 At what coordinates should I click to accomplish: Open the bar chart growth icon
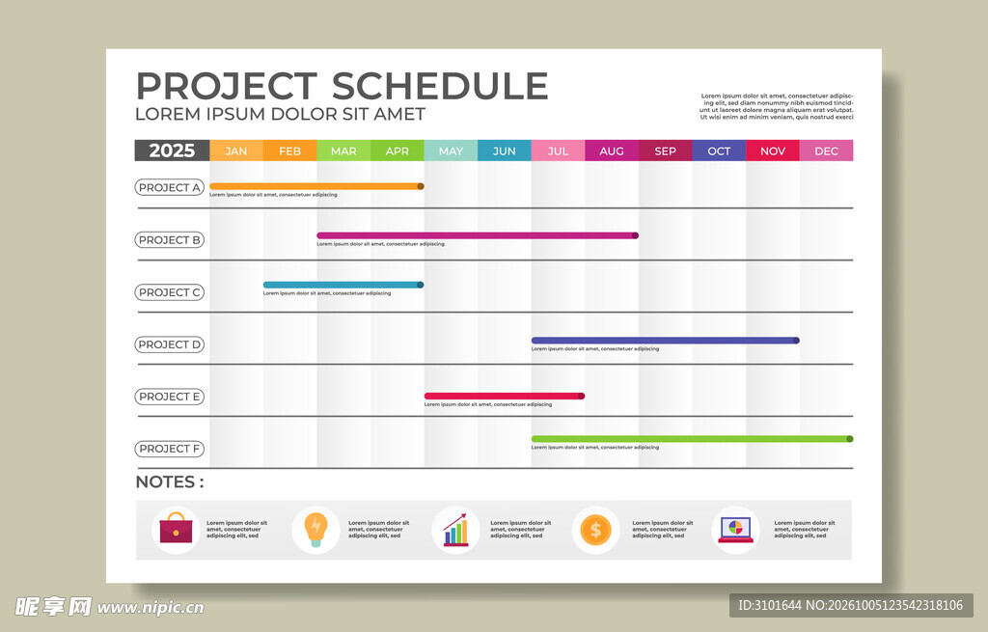[455, 530]
